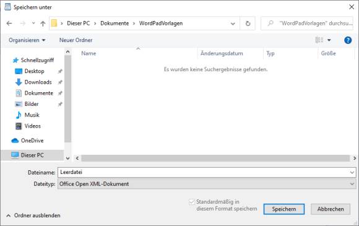Open recent locations dropdown arrow
Screen dimensions: 359x226
click(x=33, y=24)
